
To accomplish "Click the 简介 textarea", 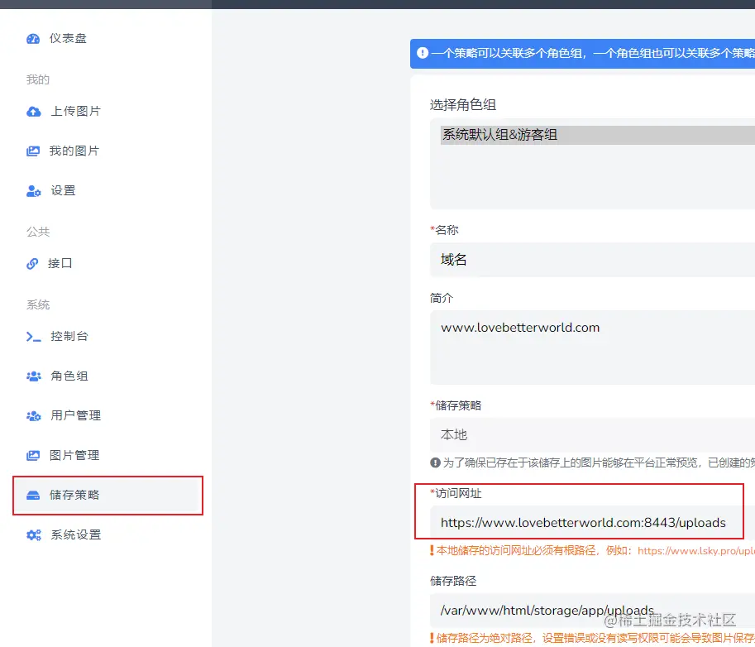I will point(592,347).
